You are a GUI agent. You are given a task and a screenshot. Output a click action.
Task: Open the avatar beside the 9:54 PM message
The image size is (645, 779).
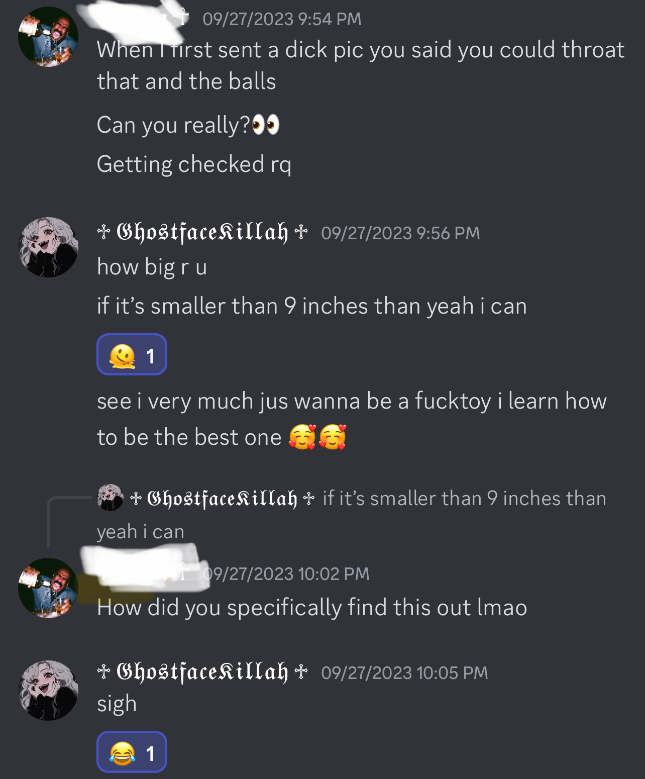[x=48, y=37]
